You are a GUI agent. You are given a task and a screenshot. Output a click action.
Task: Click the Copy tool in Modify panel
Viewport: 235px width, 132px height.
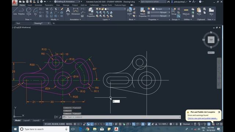(47, 12)
